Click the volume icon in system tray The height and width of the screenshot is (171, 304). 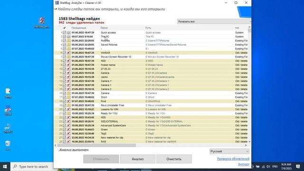coord(268,167)
